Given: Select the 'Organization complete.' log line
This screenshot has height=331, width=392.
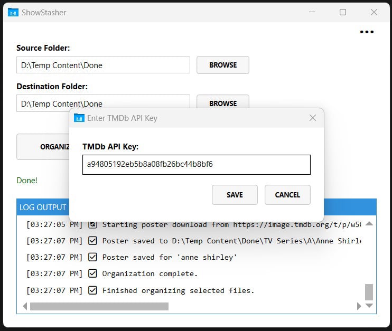Looking at the screenshot, I should click(x=150, y=274).
